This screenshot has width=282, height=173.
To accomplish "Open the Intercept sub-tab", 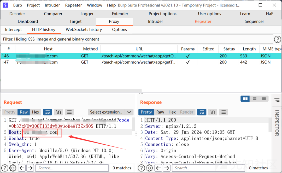I will point(14,30).
